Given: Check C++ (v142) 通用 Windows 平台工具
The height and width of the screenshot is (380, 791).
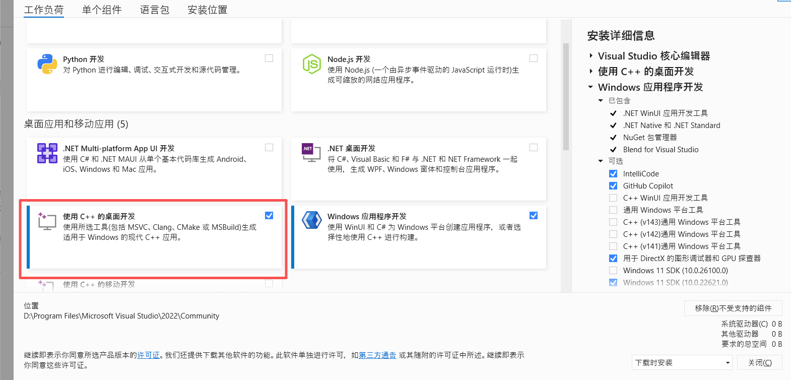Looking at the screenshot, I should pyautogui.click(x=613, y=234).
